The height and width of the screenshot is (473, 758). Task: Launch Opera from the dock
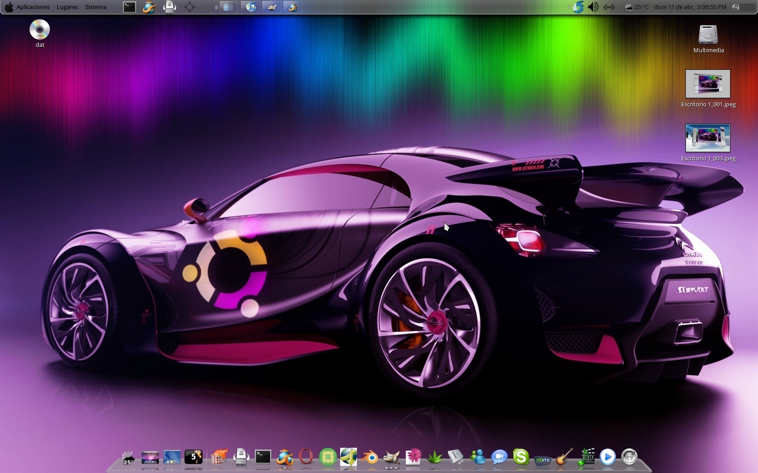[x=306, y=457]
